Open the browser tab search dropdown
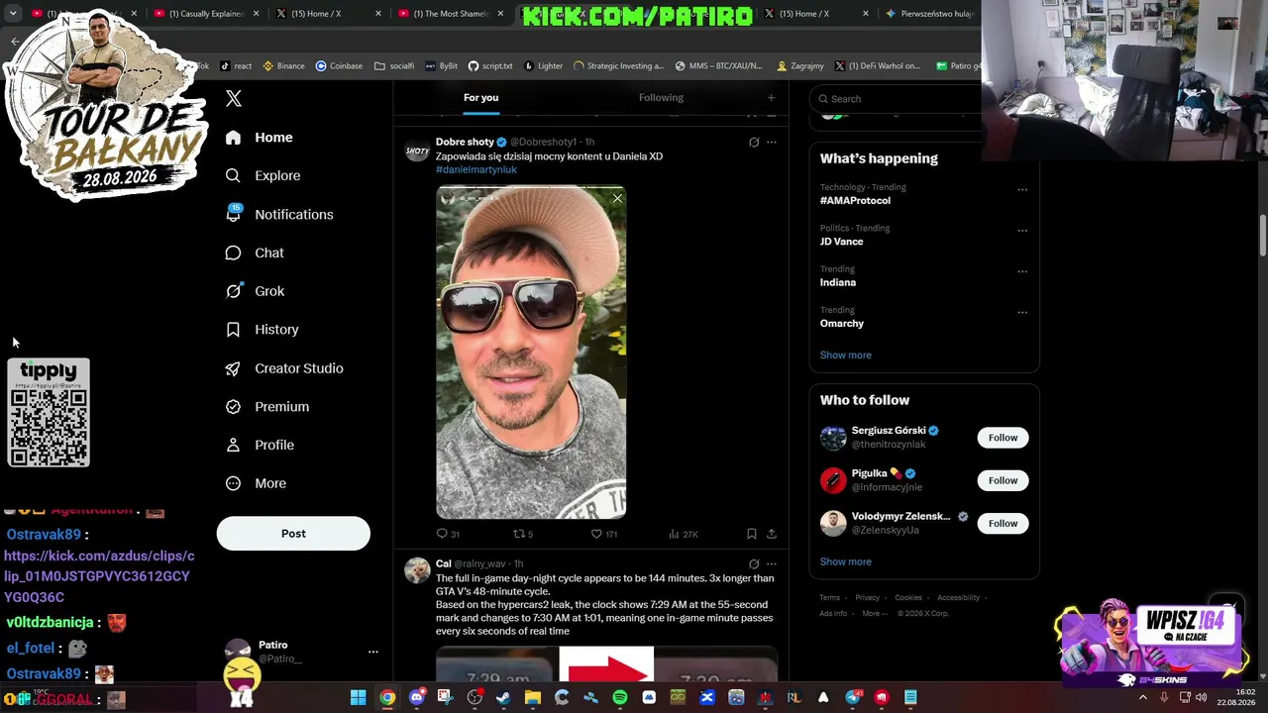1268x713 pixels. pos(13,14)
